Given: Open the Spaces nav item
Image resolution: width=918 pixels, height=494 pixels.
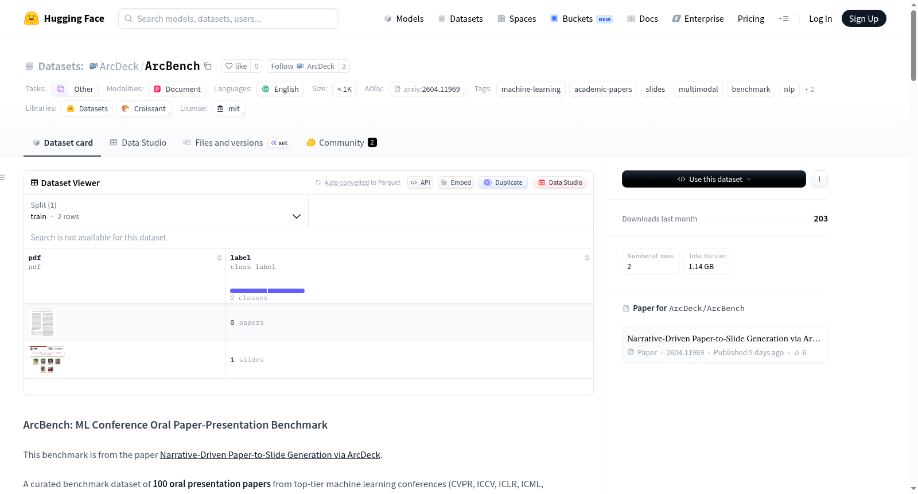Looking at the screenshot, I should [x=517, y=18].
